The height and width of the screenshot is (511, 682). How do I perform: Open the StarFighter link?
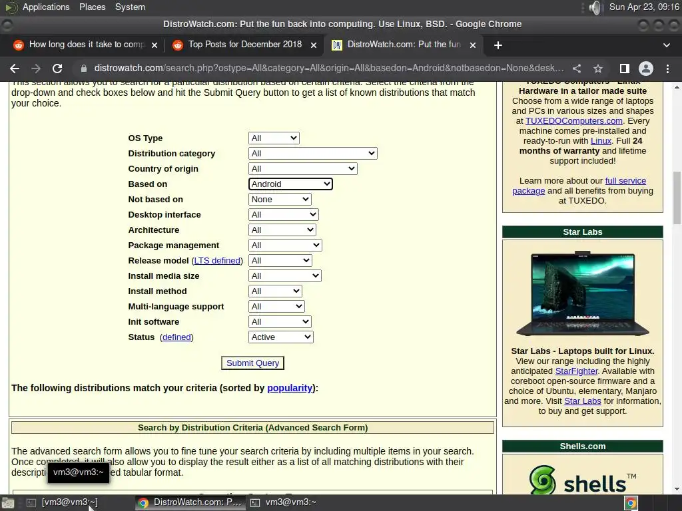tap(576, 371)
